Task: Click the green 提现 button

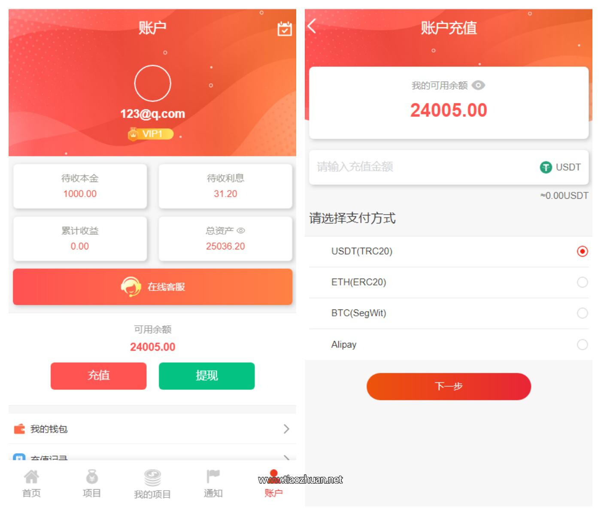Action: [206, 376]
